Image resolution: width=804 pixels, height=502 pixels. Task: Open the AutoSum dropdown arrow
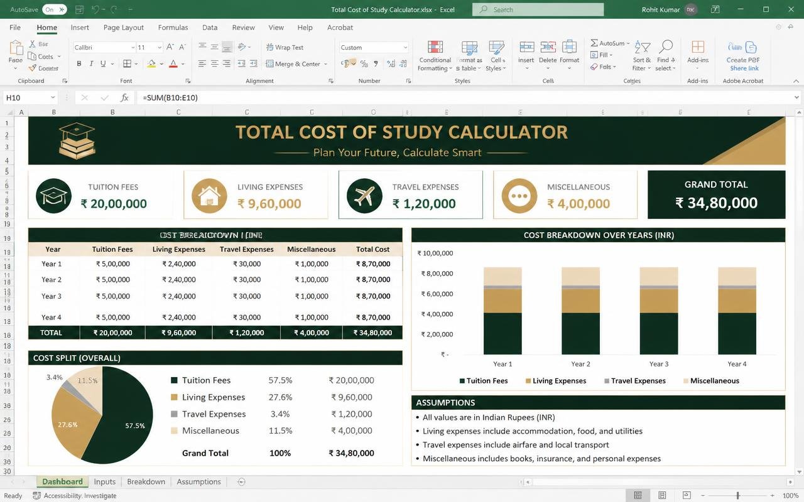pyautogui.click(x=627, y=43)
